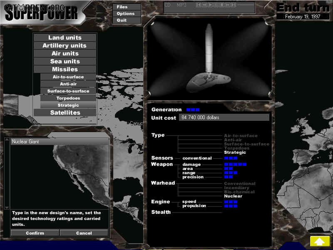Cancel the new design
Image resolution: width=333 pixels, height=250 pixels.
(x=84, y=233)
